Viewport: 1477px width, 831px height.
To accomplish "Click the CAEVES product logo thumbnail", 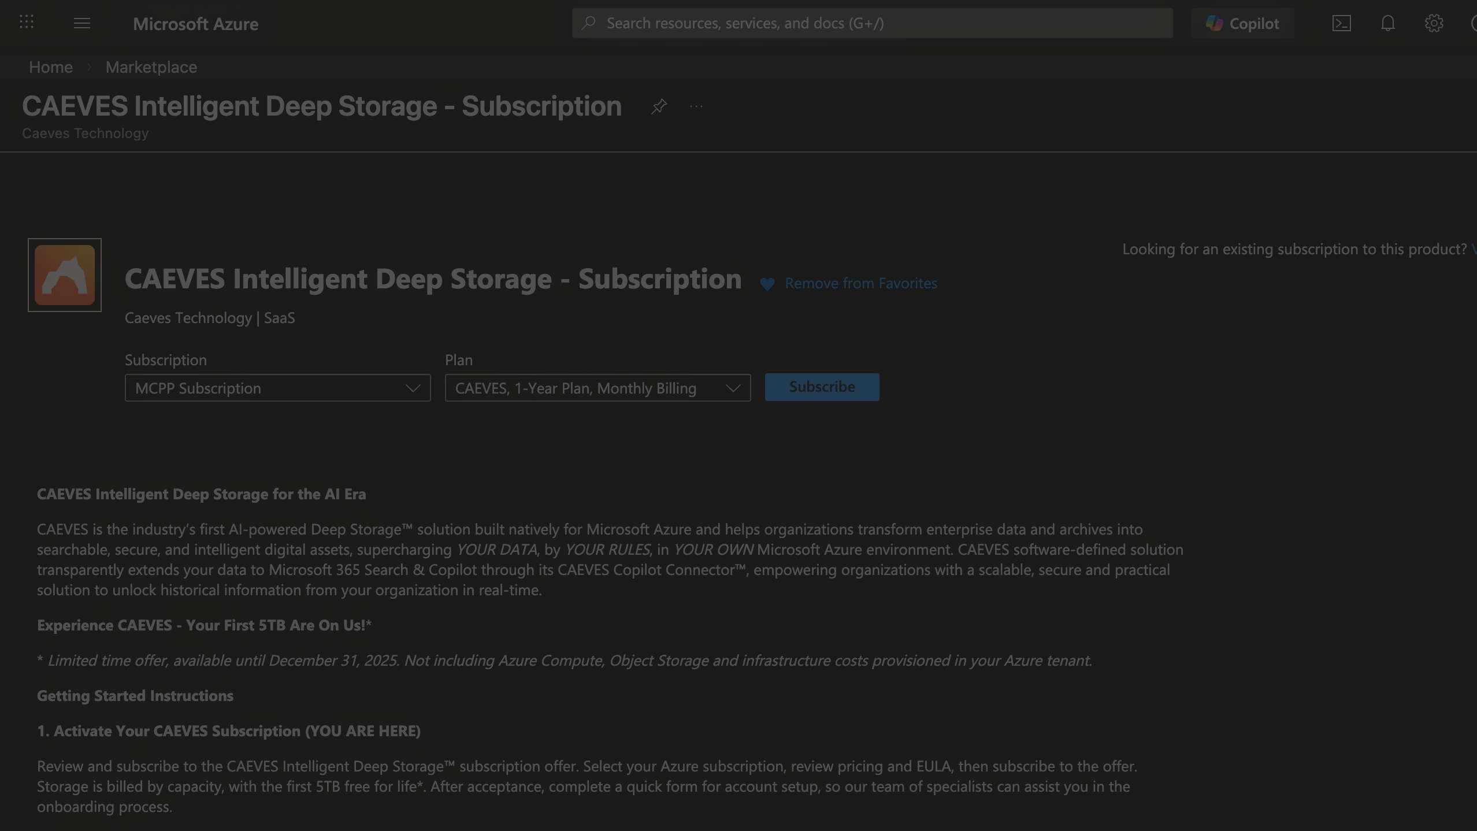I will [x=64, y=274].
